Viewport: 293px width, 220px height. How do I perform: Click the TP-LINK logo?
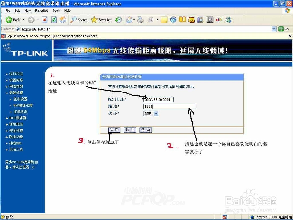point(26,50)
